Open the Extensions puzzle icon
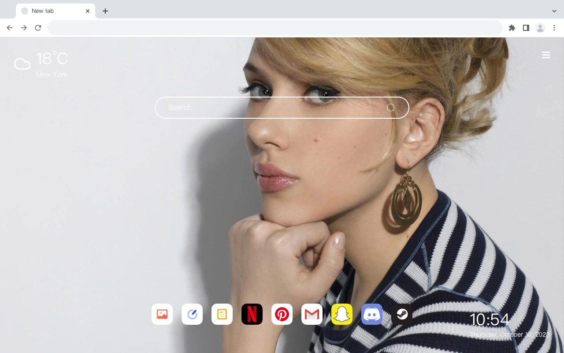 pos(512,28)
